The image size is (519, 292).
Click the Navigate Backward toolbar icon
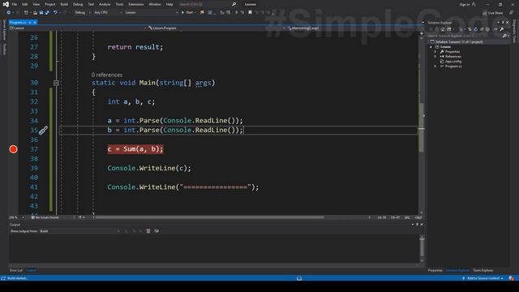tap(8, 13)
